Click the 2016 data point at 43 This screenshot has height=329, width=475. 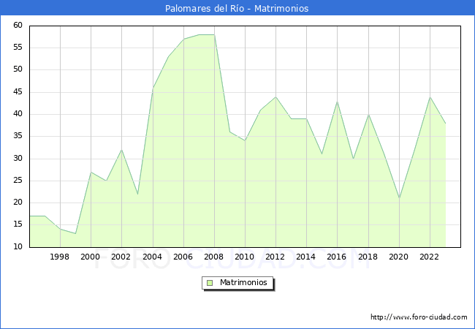click(x=337, y=102)
